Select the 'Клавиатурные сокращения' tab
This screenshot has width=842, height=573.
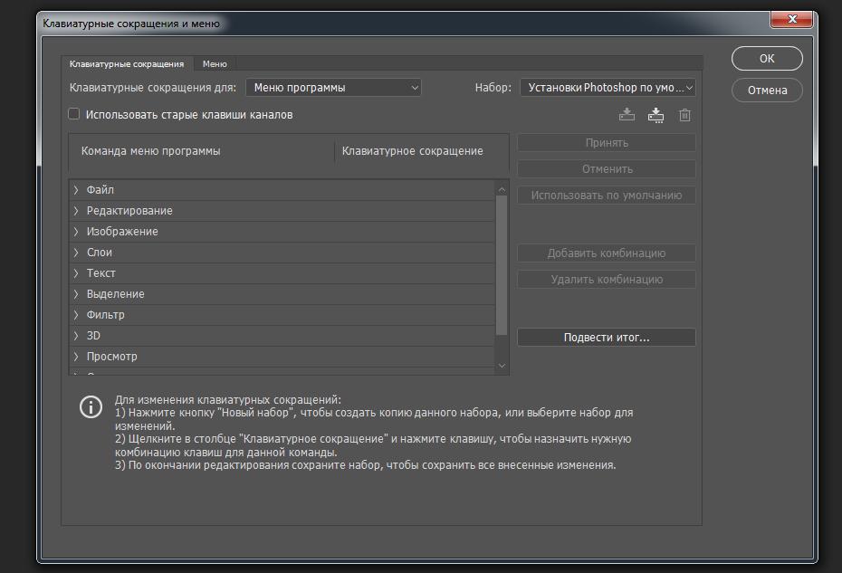pyautogui.click(x=127, y=64)
